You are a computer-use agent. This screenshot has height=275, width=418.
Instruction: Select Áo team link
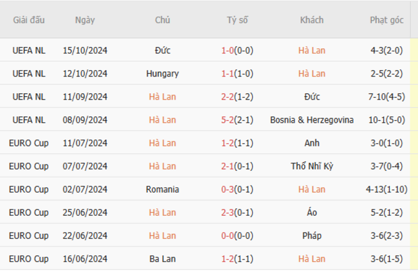tap(312, 213)
